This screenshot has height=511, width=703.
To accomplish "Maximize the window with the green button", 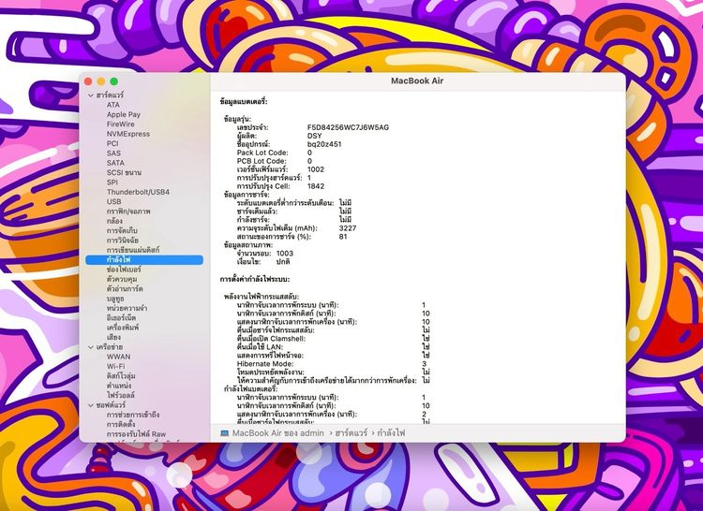I will tap(114, 82).
